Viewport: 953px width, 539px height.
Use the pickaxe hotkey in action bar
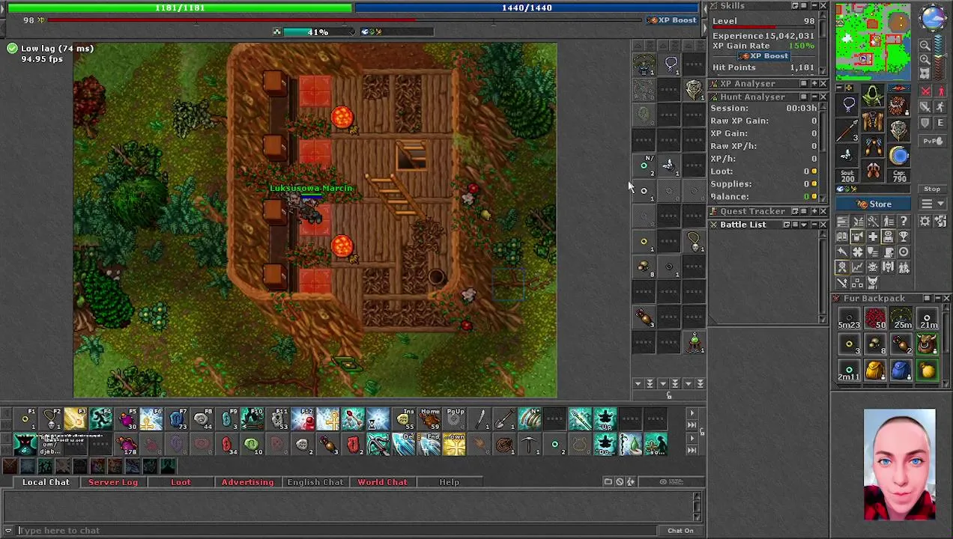coord(530,444)
